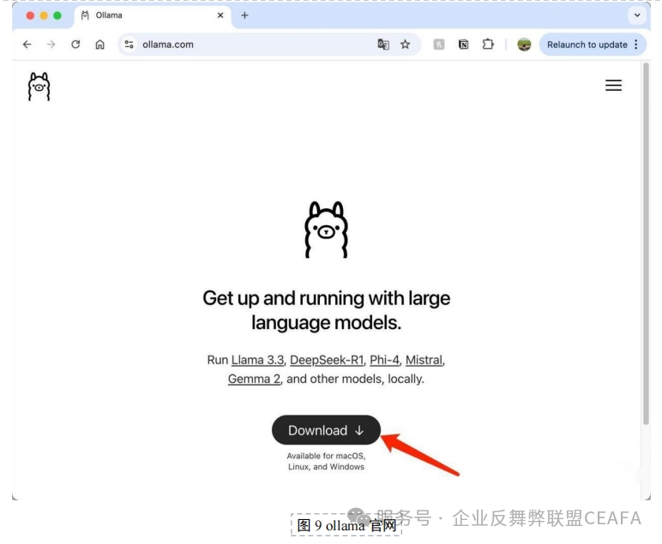Reload the ollama.com page
Screen dimensions: 662x544
tap(75, 45)
